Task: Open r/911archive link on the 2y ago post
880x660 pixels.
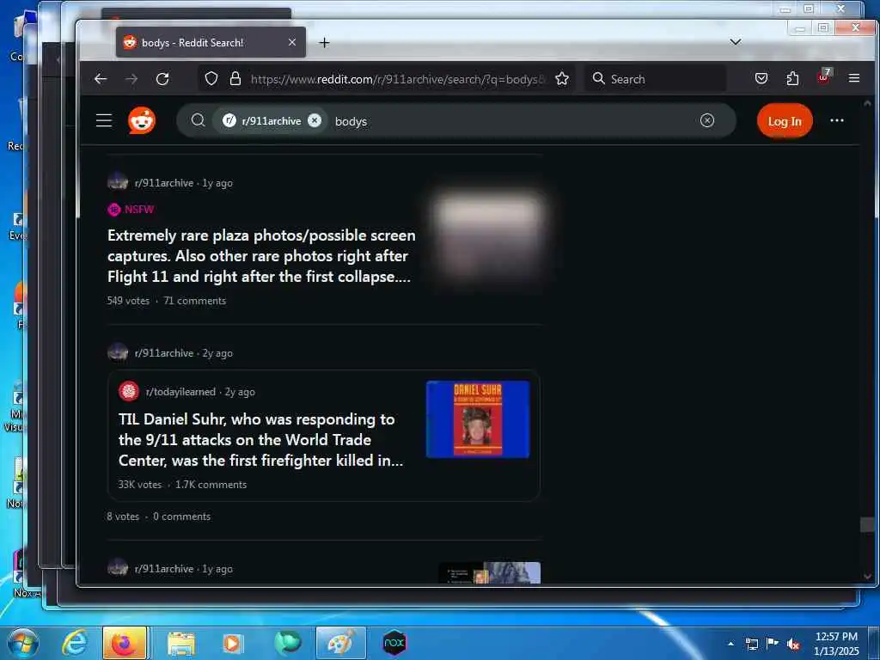Action: point(164,353)
